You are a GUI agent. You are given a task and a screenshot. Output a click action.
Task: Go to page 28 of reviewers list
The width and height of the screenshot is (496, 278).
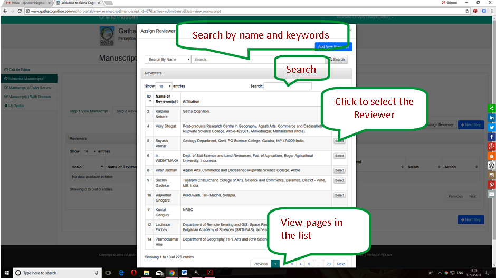(x=328, y=264)
